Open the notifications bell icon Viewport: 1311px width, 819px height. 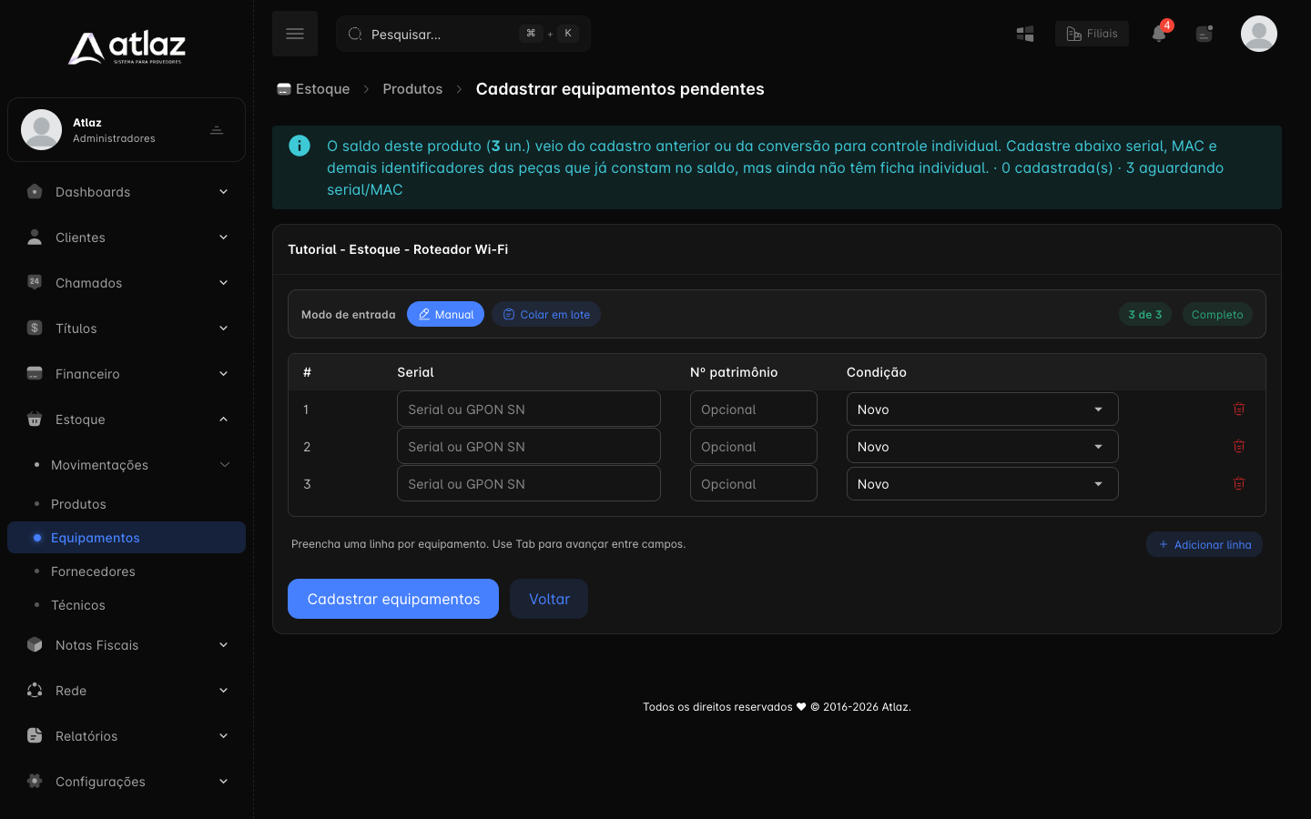point(1159,34)
